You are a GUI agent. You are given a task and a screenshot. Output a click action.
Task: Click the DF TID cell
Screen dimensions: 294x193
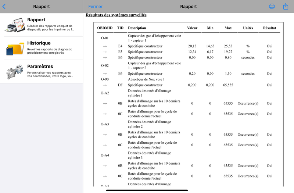(120, 85)
